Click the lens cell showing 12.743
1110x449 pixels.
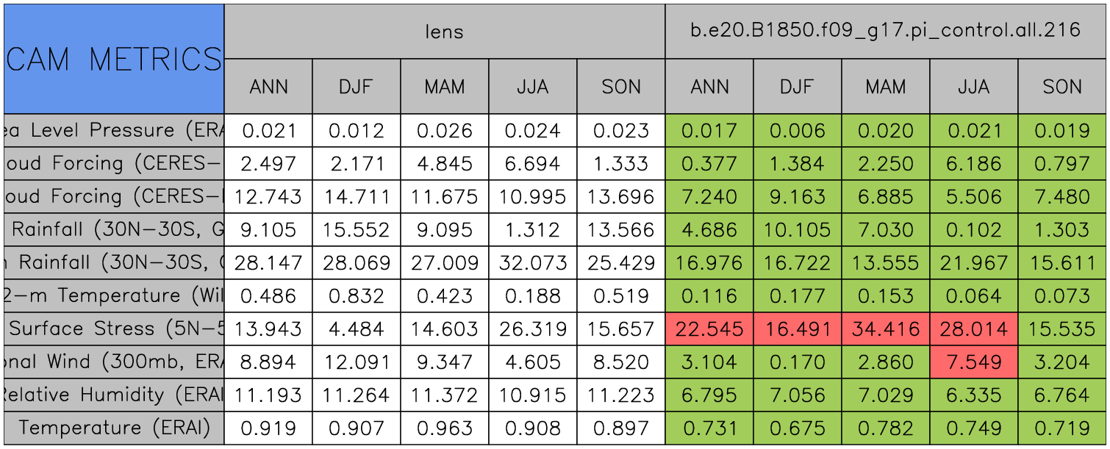pyautogui.click(x=268, y=197)
